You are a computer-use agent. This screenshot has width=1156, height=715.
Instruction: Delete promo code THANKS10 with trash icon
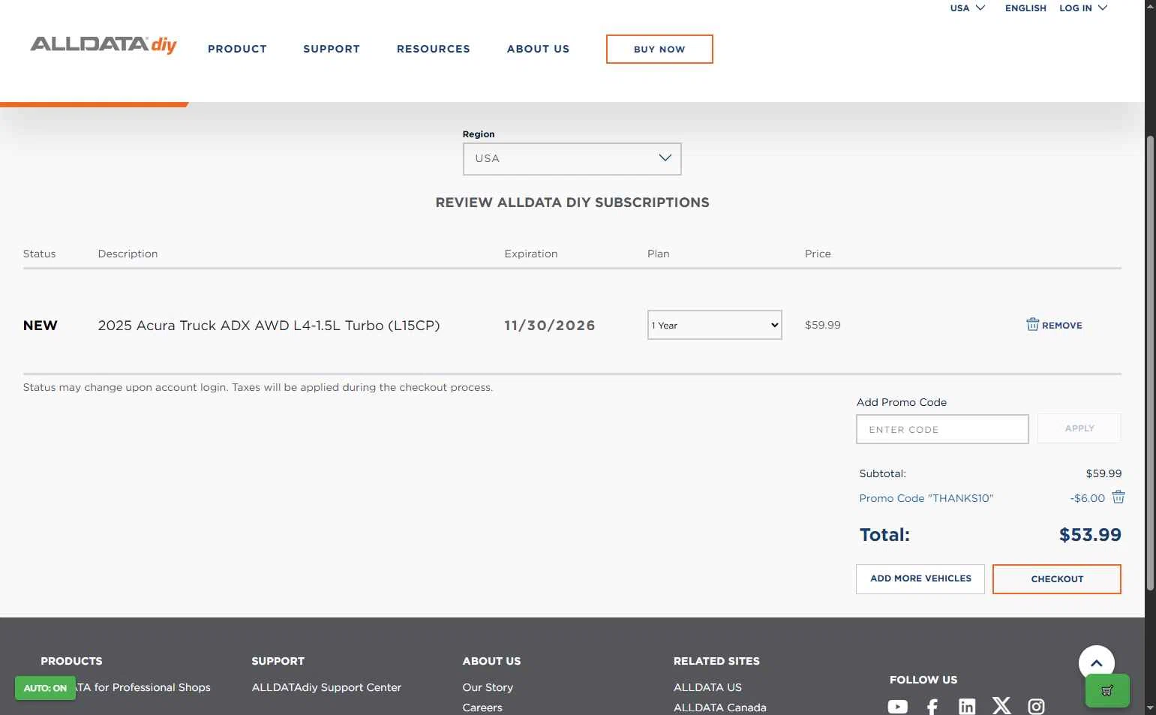coord(1118,497)
